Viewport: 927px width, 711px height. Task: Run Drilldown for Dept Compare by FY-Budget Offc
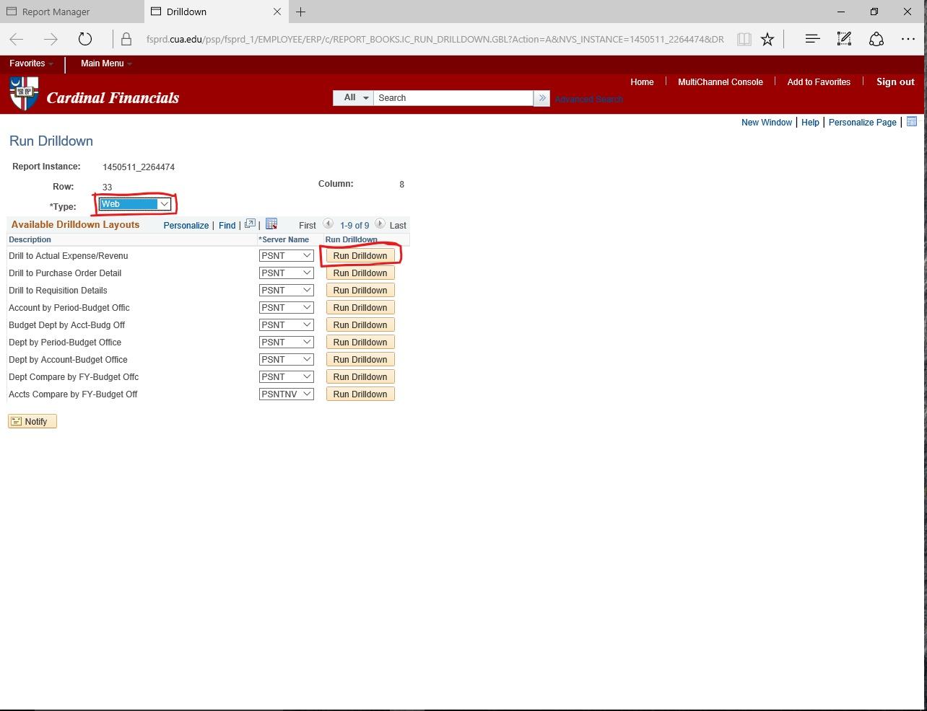[360, 377]
